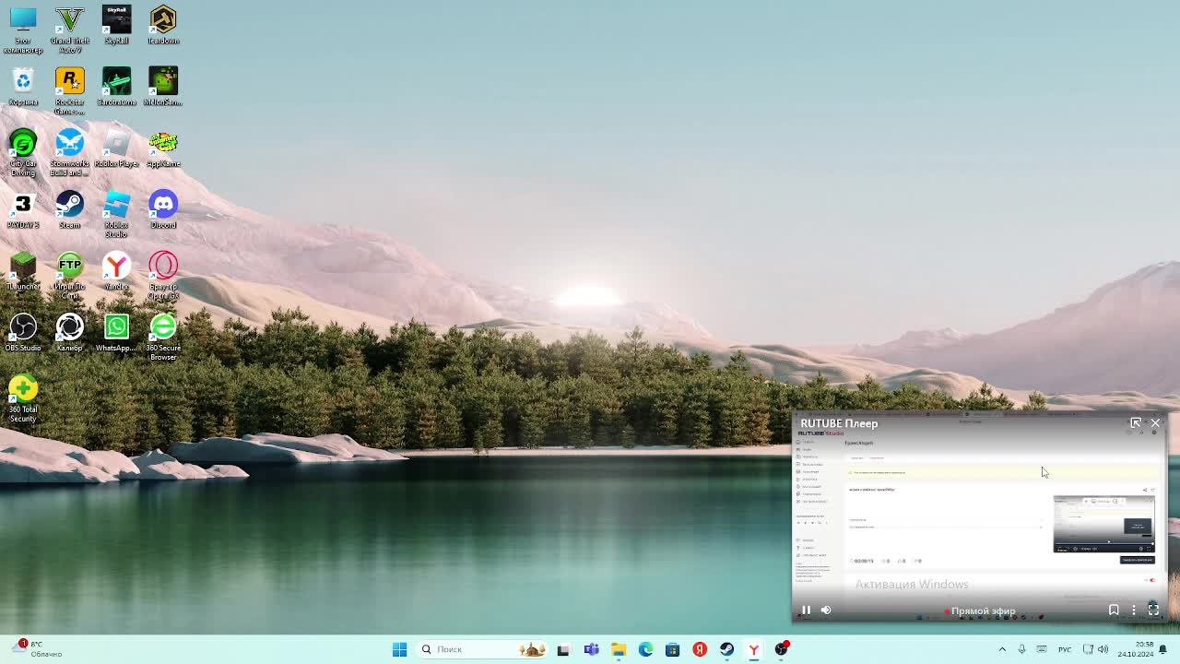Viewport: 1180px width, 664px height.
Task: Launch 360 Total Security icon
Action: coord(23,398)
